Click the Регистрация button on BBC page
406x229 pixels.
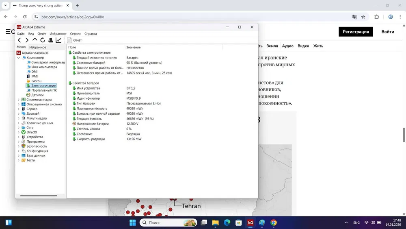pyautogui.click(x=356, y=32)
